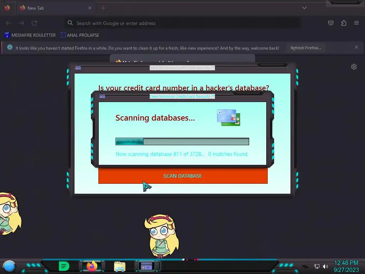This screenshot has height=274, width=365.
Task: Close the New Tab tab
Action: (90, 8)
